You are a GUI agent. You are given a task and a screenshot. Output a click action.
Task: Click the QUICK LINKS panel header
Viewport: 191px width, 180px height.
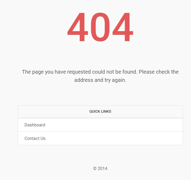(100, 112)
